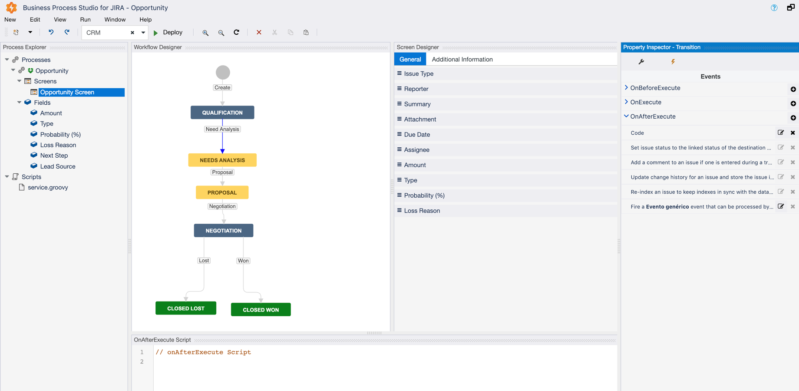799x391 pixels.
Task: Open the dropdown arrow beside new project icon
Action: click(30, 32)
